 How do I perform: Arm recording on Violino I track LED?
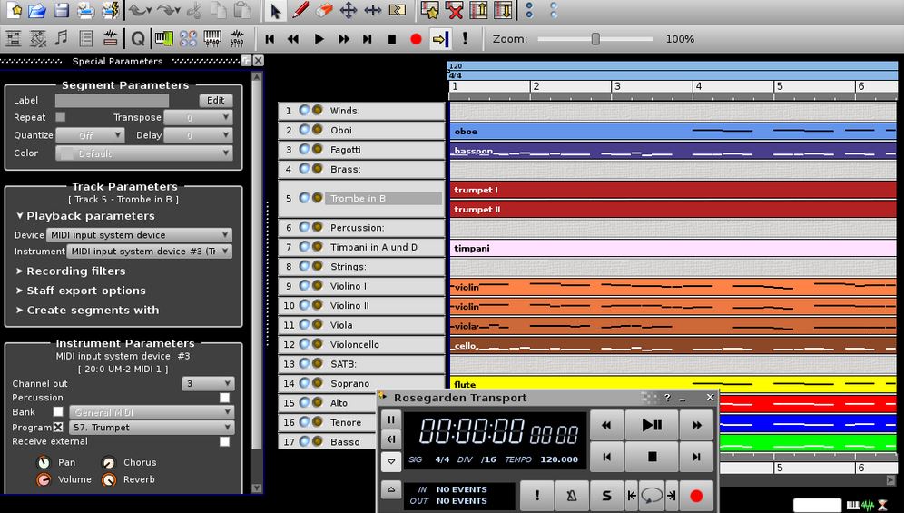tap(317, 286)
